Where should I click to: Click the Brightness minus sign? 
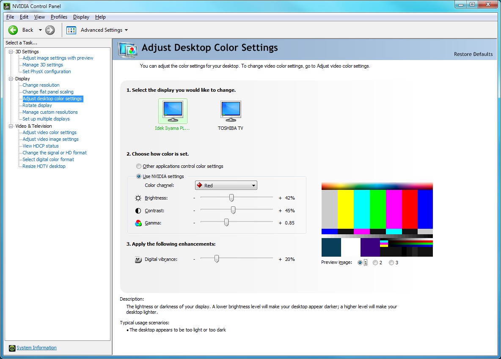(x=194, y=198)
